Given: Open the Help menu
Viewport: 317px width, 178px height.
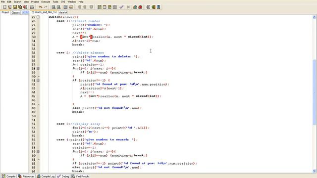Looking at the screenshot, I should (81, 1).
